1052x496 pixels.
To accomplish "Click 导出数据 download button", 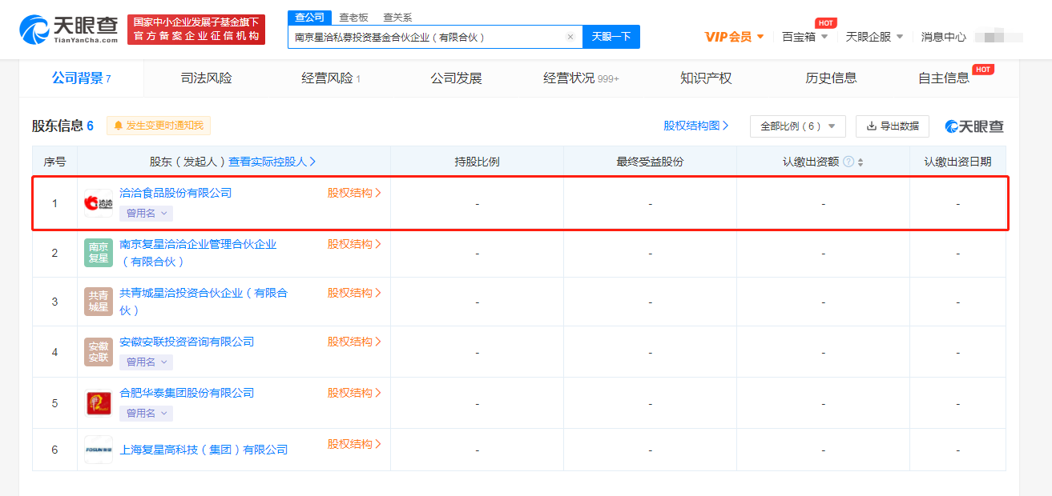I will coord(893,126).
